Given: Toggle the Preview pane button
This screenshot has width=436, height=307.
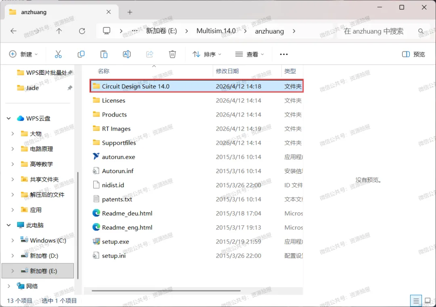Looking at the screenshot, I should coord(413,54).
